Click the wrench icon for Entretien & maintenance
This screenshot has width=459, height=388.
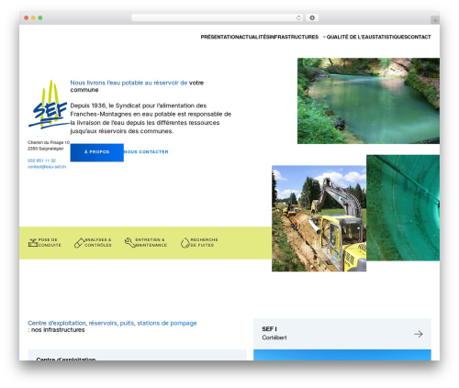[129, 243]
